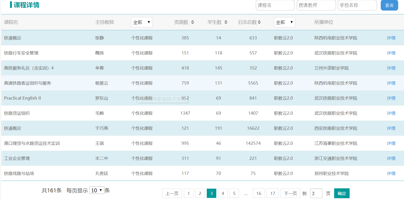
Task: Open course type 全部 dropdown after 主持教师
Action: pos(142,22)
